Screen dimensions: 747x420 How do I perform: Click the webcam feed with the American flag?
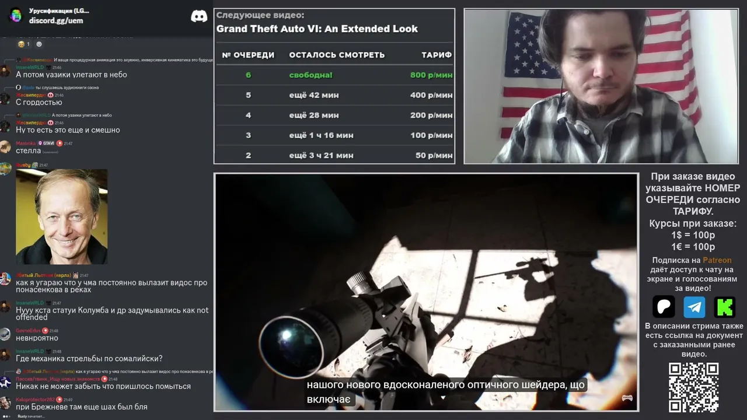pos(601,86)
